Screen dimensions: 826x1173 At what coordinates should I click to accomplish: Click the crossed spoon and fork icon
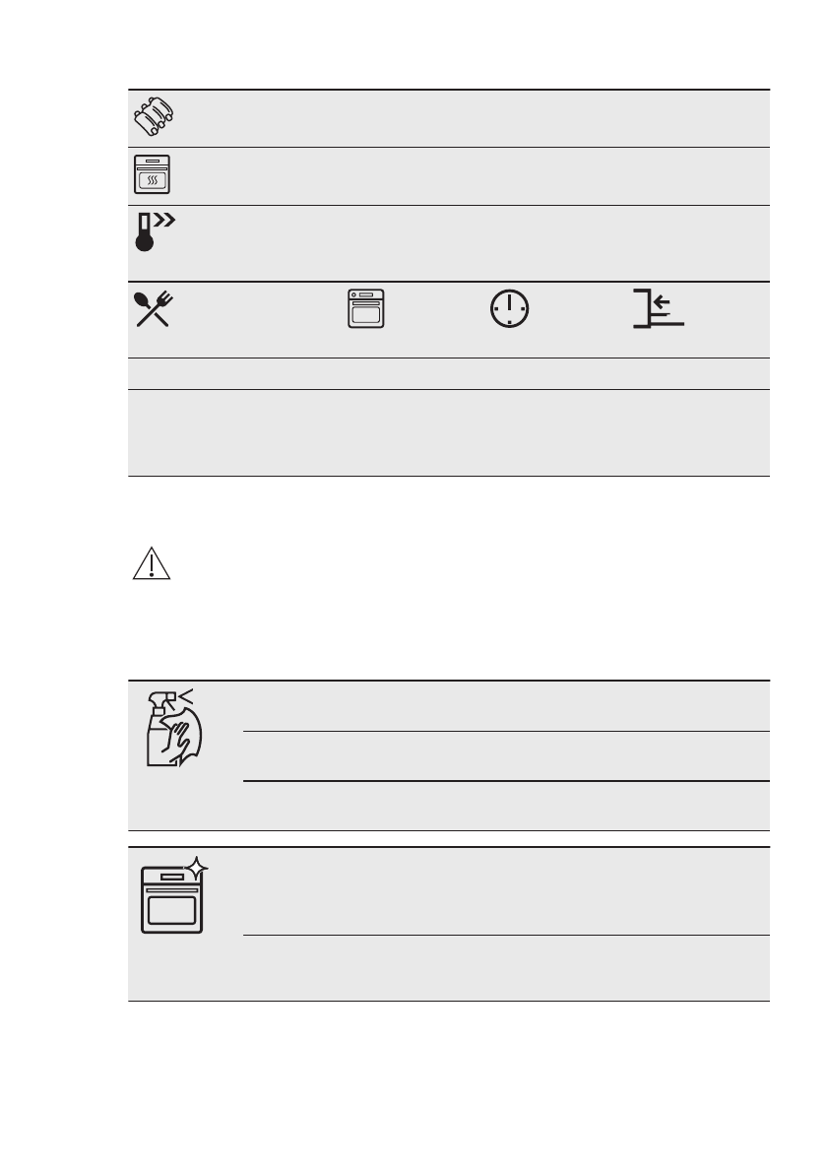[151, 308]
